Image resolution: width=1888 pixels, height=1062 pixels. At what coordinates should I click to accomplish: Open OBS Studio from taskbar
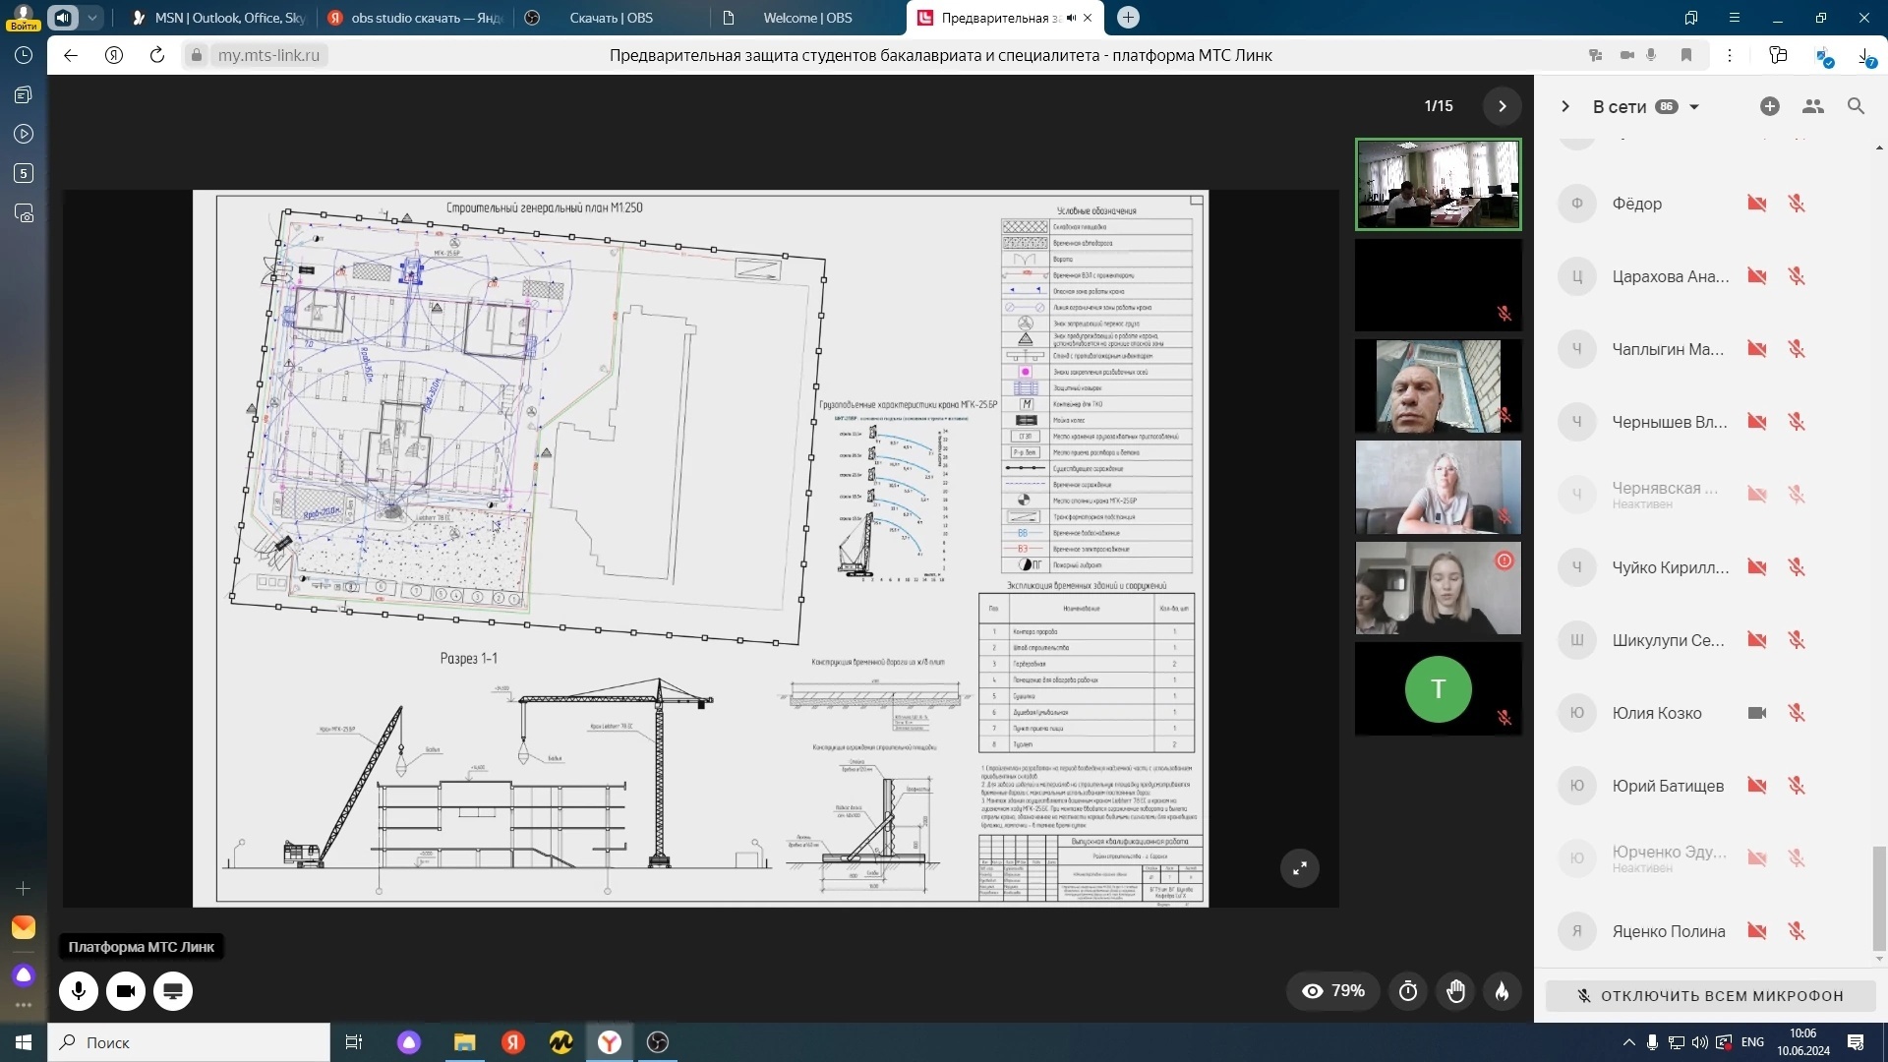pos(658,1042)
